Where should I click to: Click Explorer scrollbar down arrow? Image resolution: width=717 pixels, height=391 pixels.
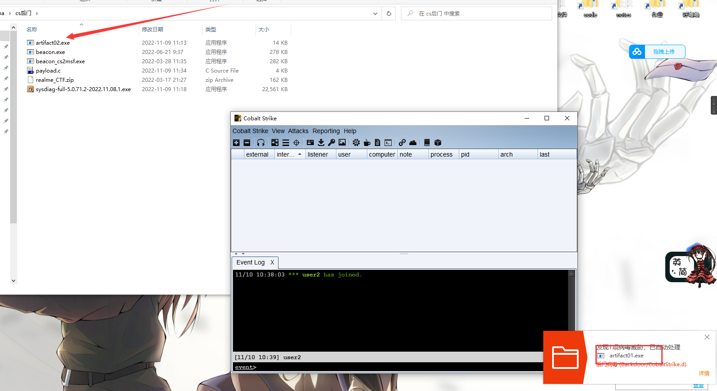point(13,280)
